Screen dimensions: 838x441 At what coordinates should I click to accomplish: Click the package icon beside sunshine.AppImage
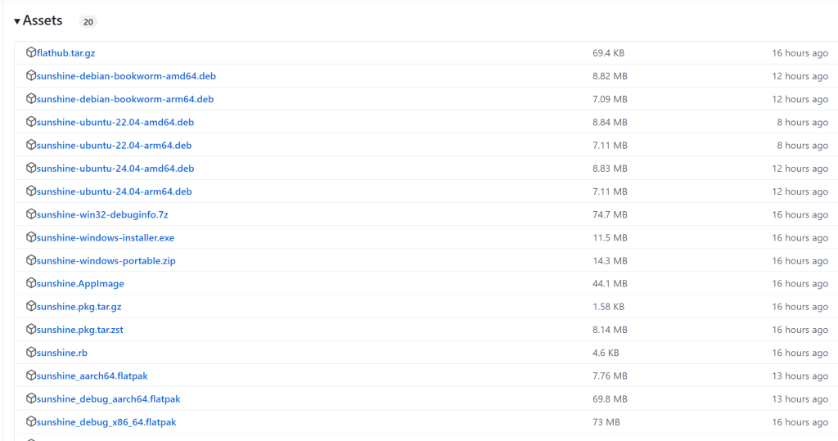click(31, 283)
